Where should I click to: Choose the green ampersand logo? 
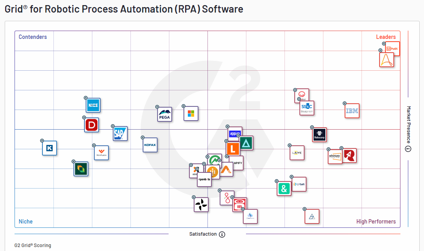tap(284, 189)
